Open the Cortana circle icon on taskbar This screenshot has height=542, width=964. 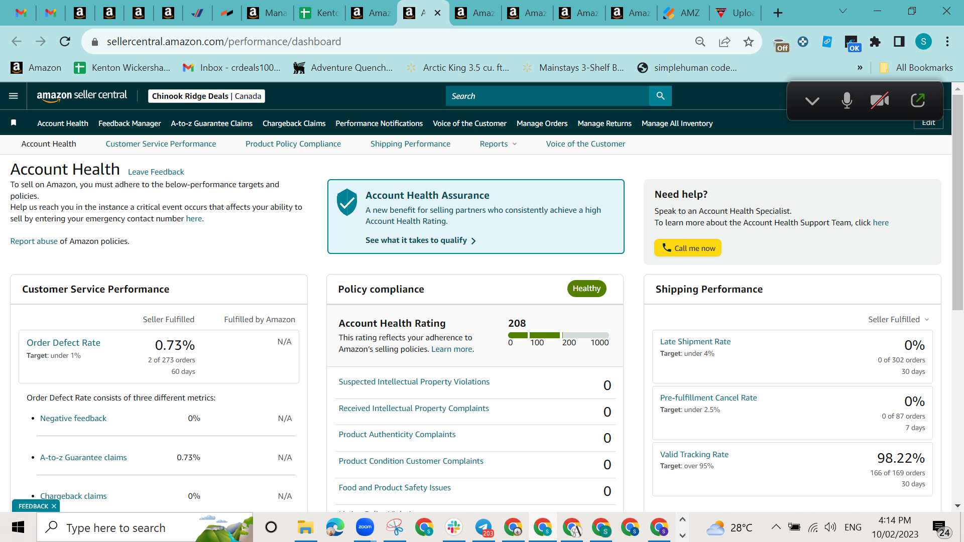(x=271, y=527)
